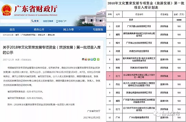Screen dimensions: 186x122
Task: Select the highlighted 江门 row 7
Action: pyautogui.click(x=146, y=76)
